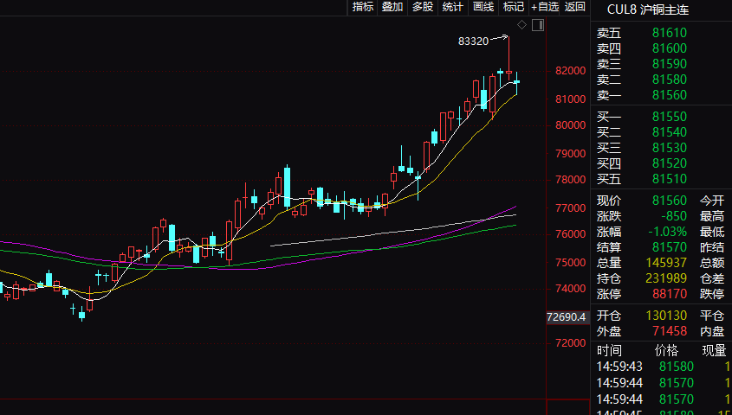Open 多股 multi-stock view

tap(422, 7)
